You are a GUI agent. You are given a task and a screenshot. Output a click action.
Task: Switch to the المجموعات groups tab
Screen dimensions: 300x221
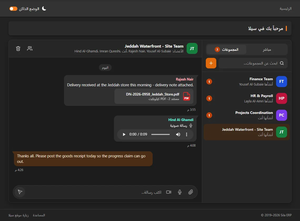[226, 49]
